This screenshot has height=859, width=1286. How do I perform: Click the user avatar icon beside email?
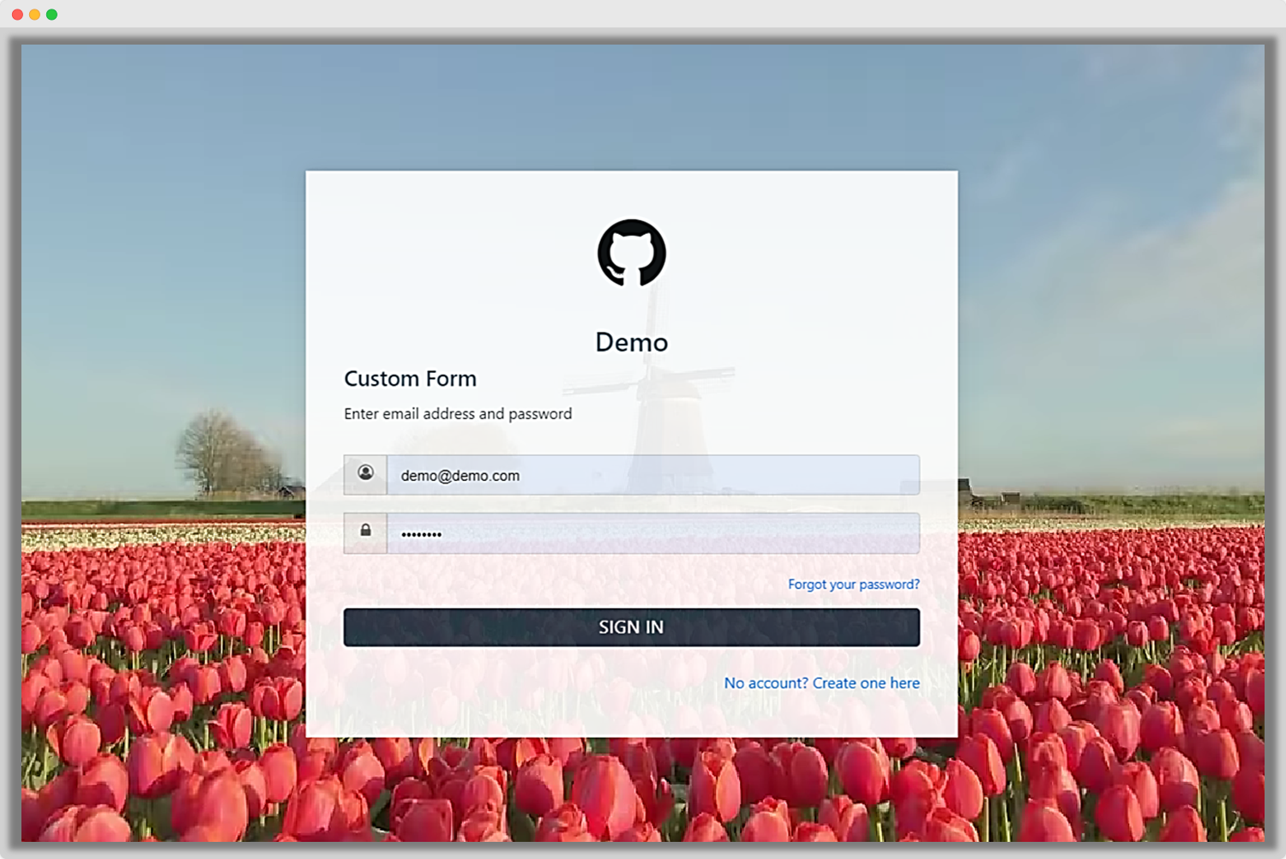365,474
